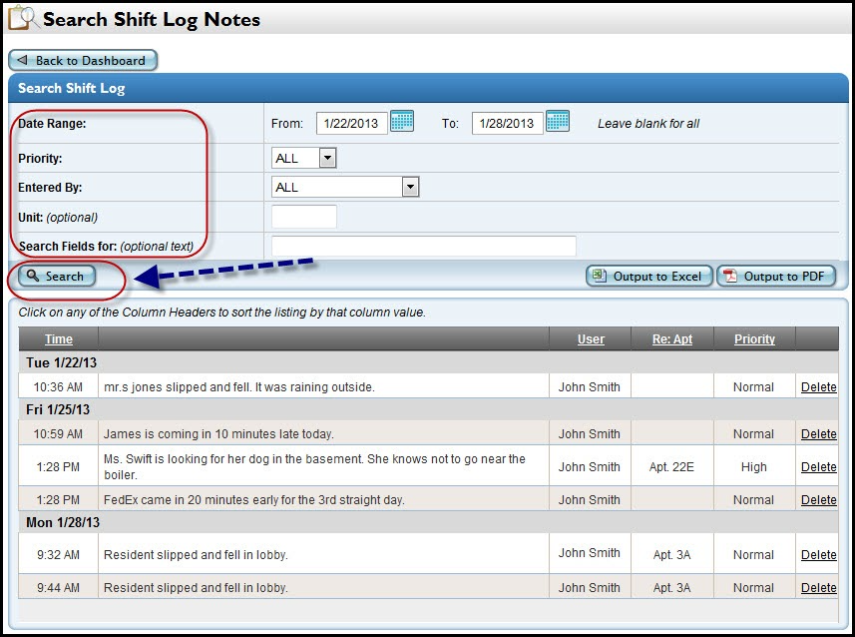This screenshot has width=855, height=637.
Task: Sort entries by the Time column header
Action: [x=58, y=338]
